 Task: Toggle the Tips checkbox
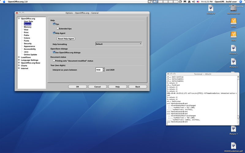(x=54, y=24)
